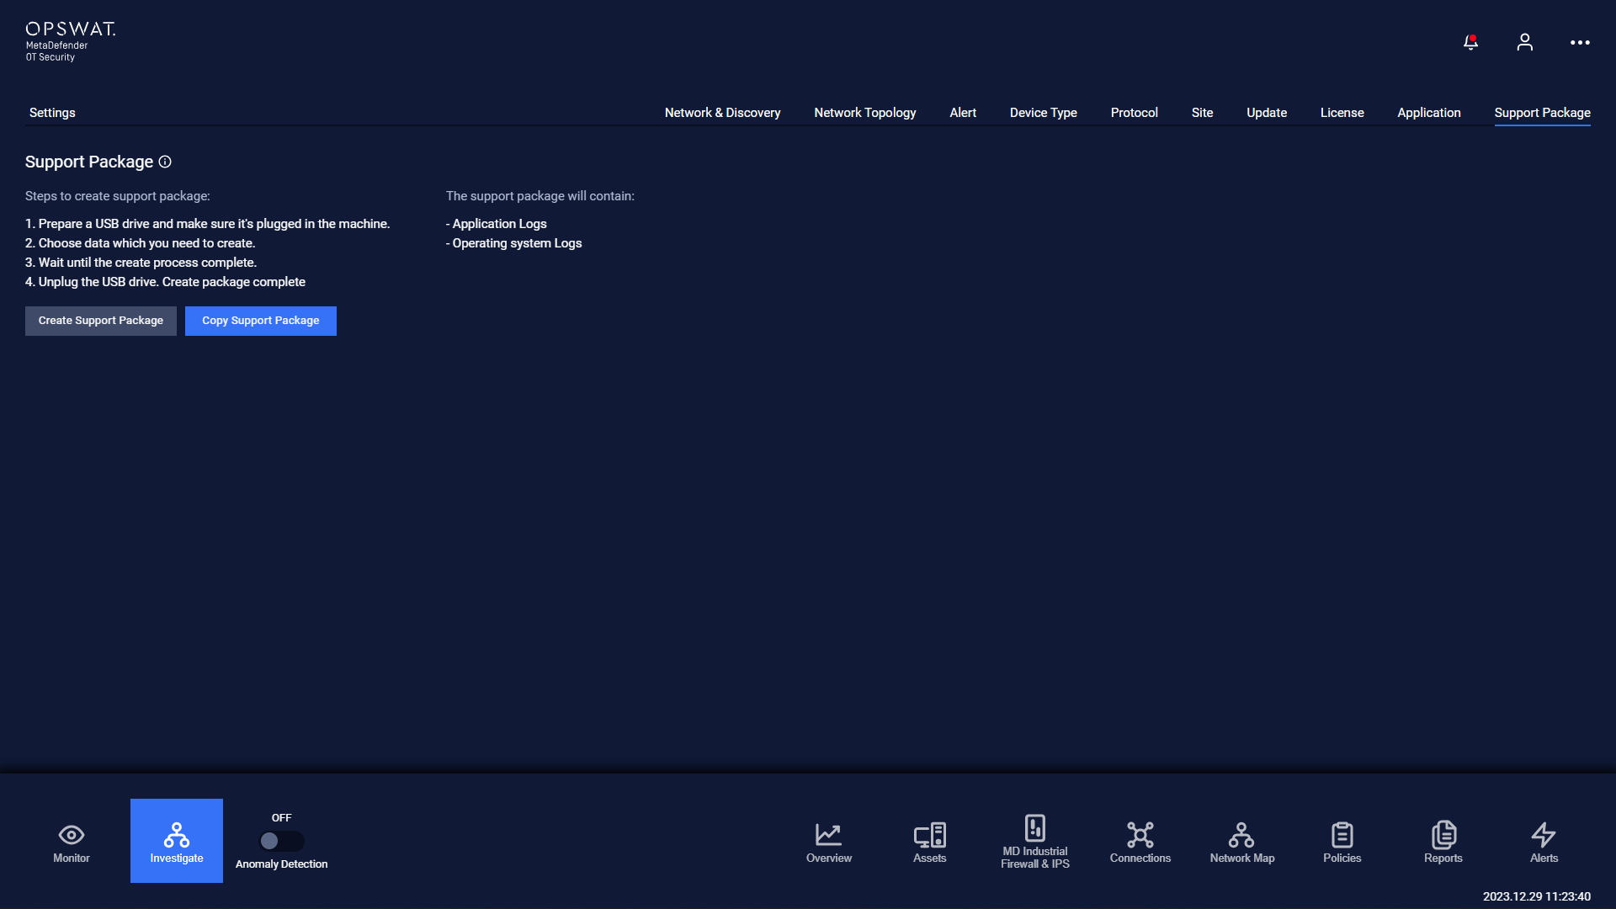
Task: Open the Alert settings tab
Action: pyautogui.click(x=963, y=113)
